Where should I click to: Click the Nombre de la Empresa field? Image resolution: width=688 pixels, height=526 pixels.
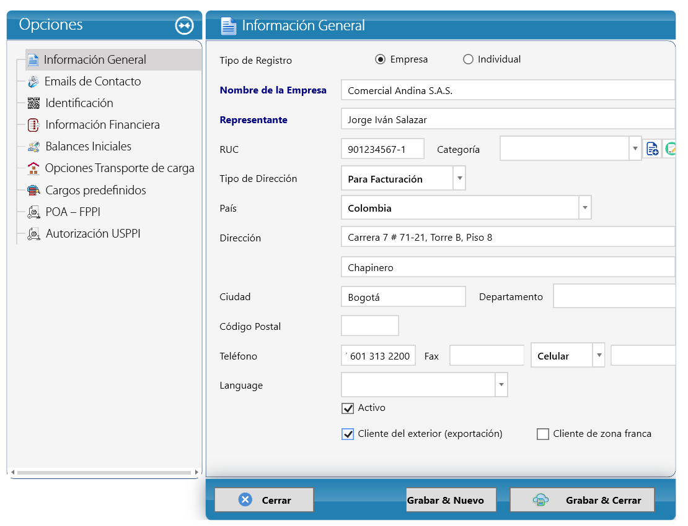coord(508,90)
